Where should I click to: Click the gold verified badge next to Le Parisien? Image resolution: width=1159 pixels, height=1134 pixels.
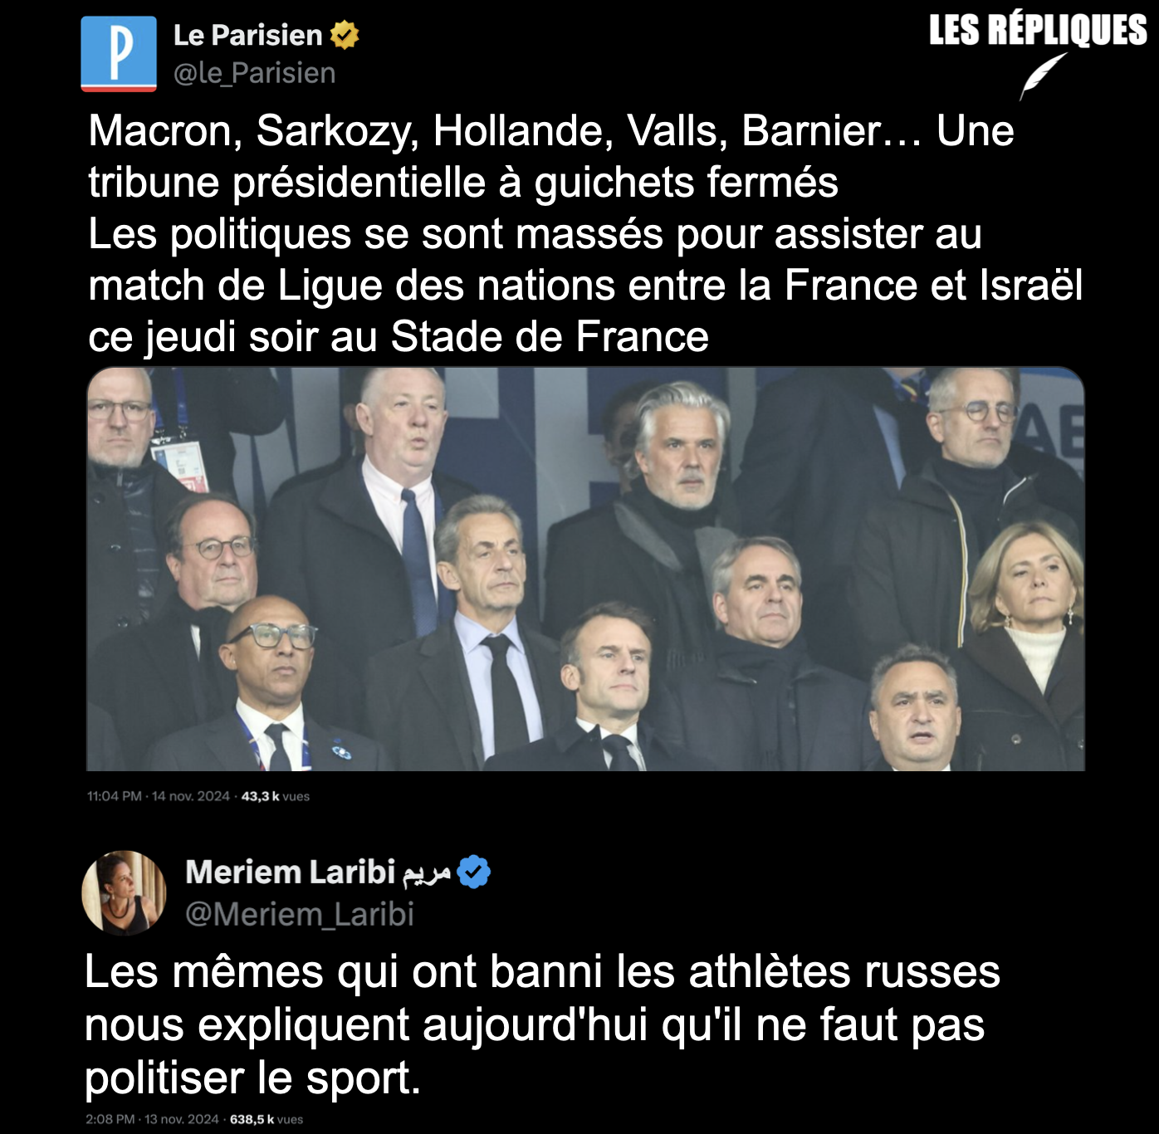[x=345, y=35]
